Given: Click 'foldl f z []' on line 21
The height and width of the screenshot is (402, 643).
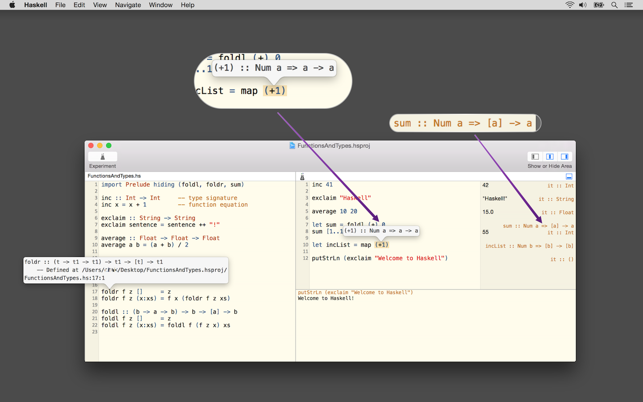Looking at the screenshot, I should pos(136,318).
